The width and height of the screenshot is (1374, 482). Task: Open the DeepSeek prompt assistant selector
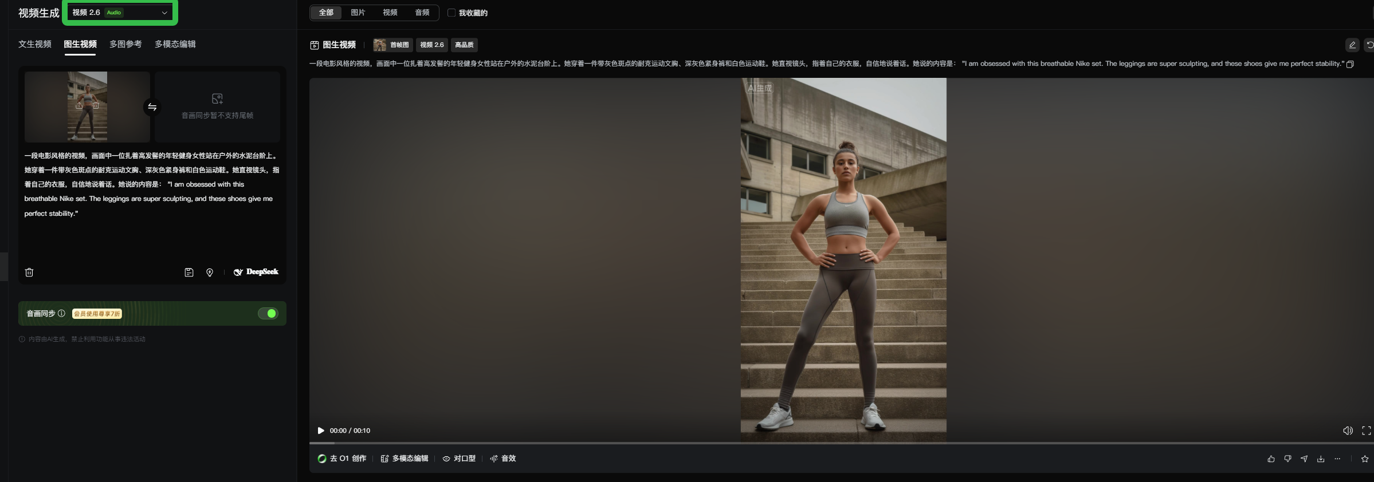click(256, 272)
